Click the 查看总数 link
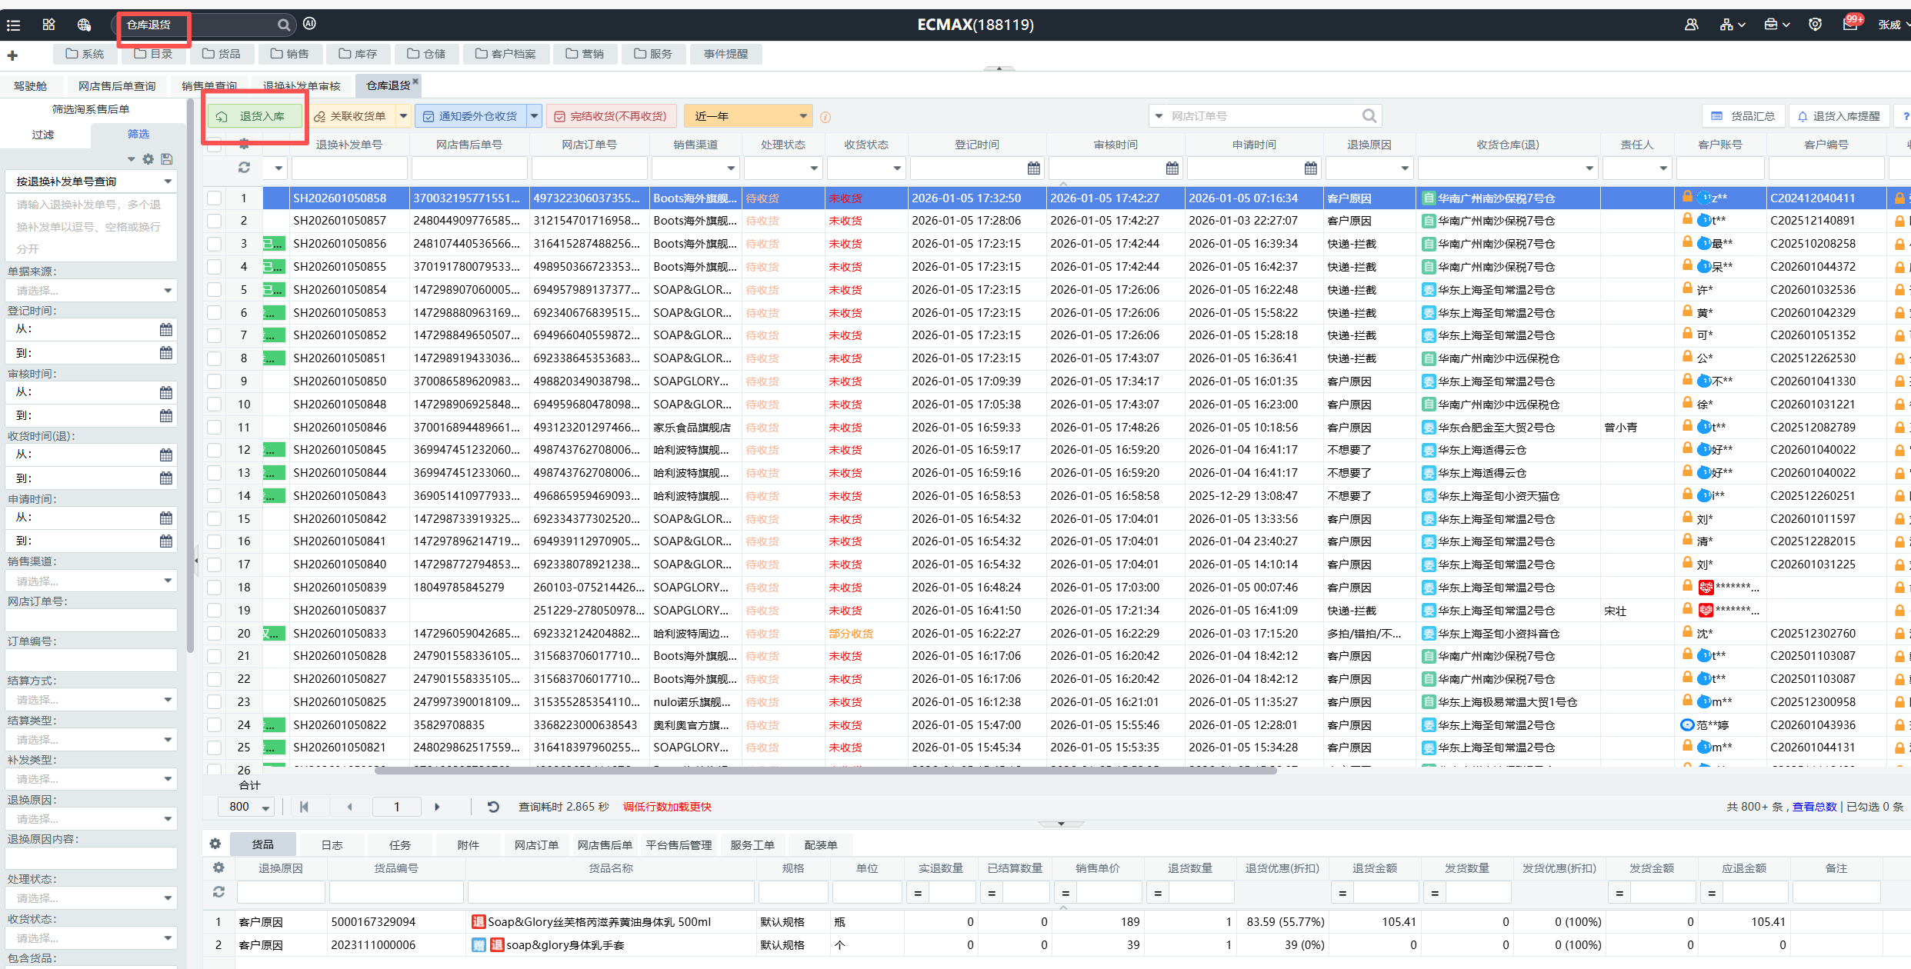 coord(1814,807)
